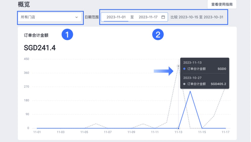Click blue legend dot in the chart tooltip
Screen dimensions: 251x142
coord(184,69)
